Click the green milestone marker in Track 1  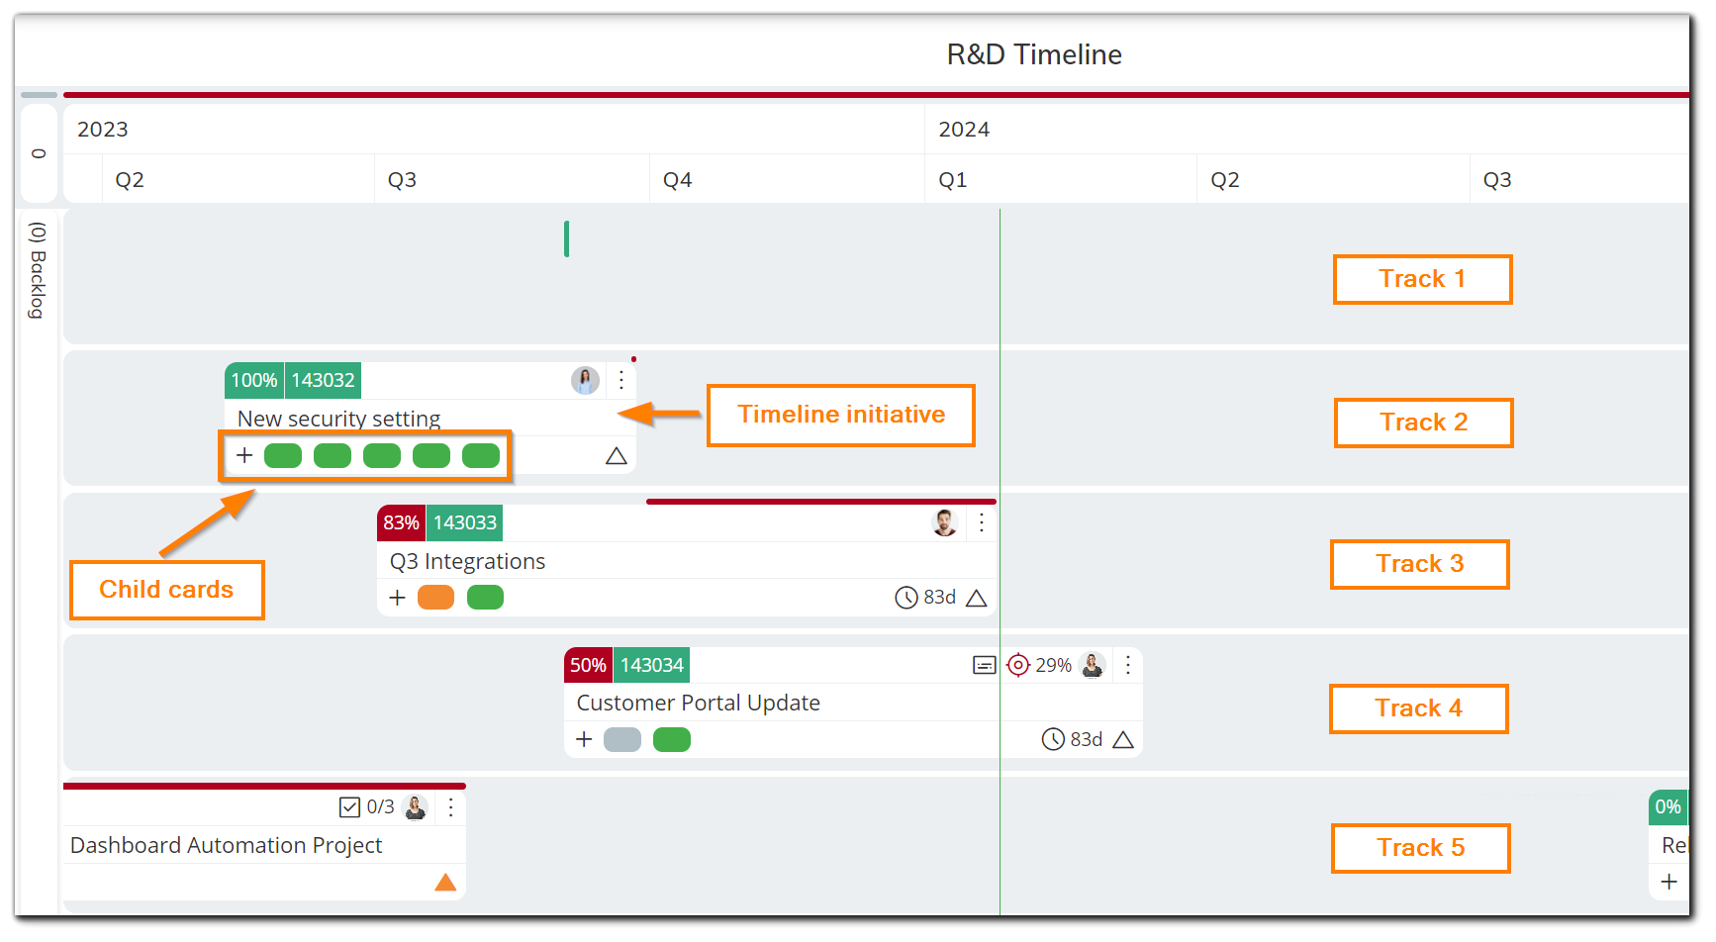click(566, 238)
